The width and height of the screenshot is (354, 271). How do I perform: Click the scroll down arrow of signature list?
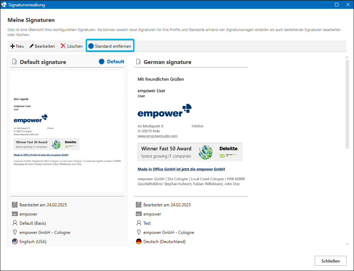[x=347, y=244]
